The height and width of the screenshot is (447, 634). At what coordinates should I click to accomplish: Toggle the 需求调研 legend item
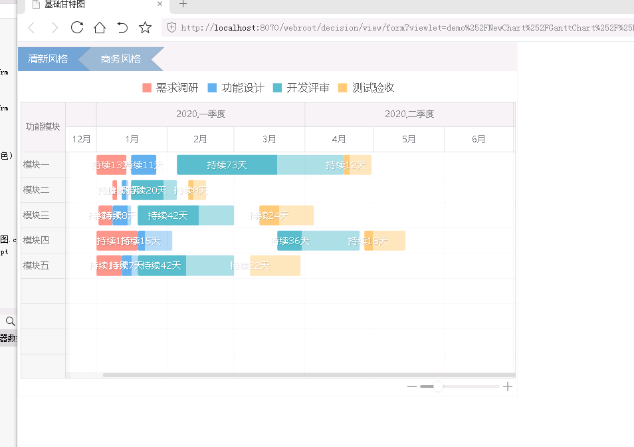point(170,88)
